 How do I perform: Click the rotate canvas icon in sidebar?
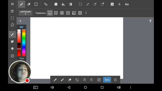click(12, 25)
